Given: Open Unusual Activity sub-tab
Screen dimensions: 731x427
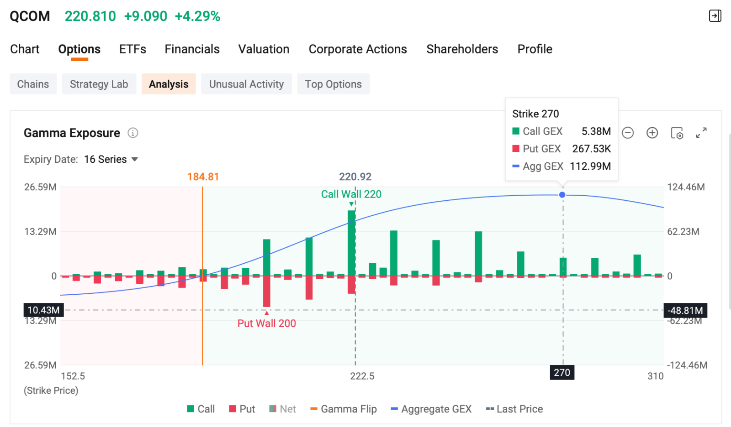Looking at the screenshot, I should (x=246, y=84).
